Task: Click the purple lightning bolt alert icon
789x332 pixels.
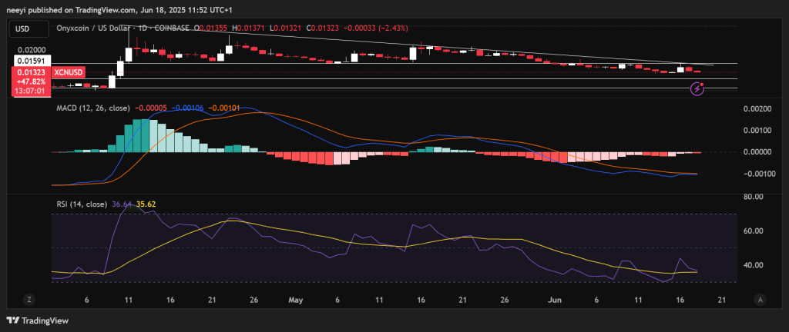Action: pyautogui.click(x=697, y=89)
